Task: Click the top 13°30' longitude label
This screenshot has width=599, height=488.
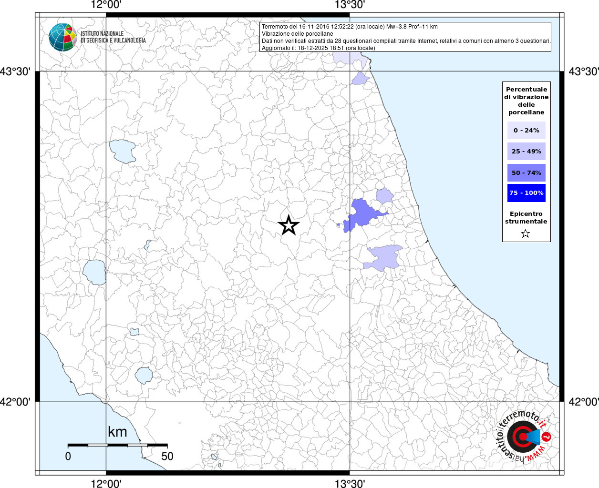Action: pyautogui.click(x=350, y=5)
